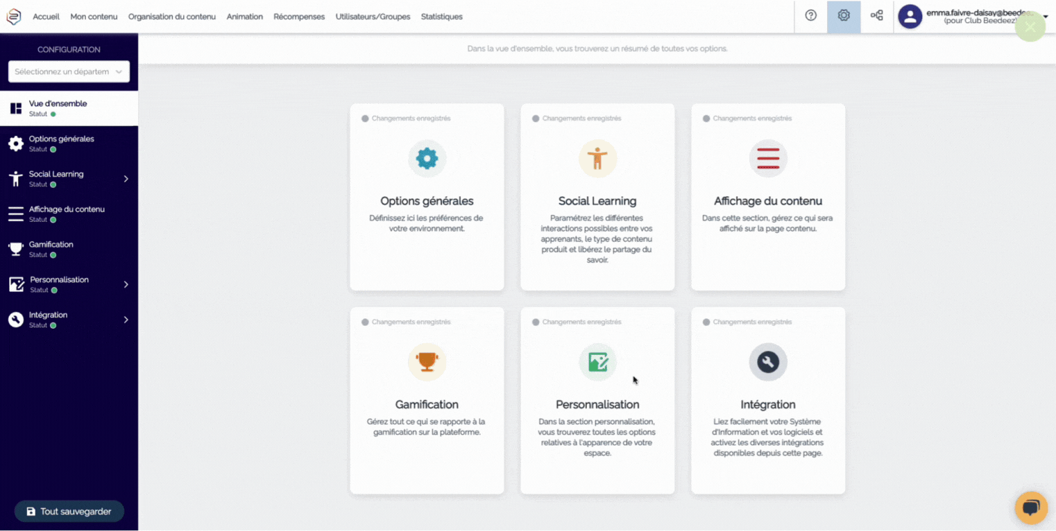Click the trophy icon on Gamification card
This screenshot has height=531, width=1056.
(427, 362)
